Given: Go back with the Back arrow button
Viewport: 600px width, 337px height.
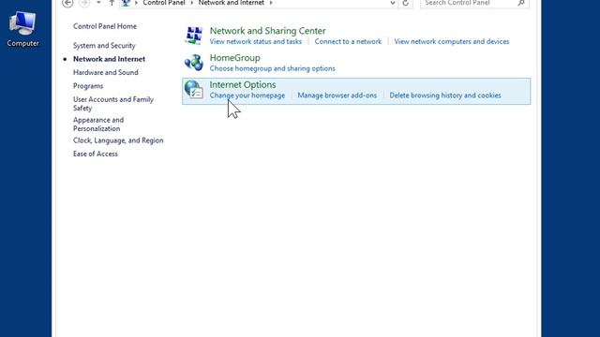Looking at the screenshot, I should pos(67,3).
